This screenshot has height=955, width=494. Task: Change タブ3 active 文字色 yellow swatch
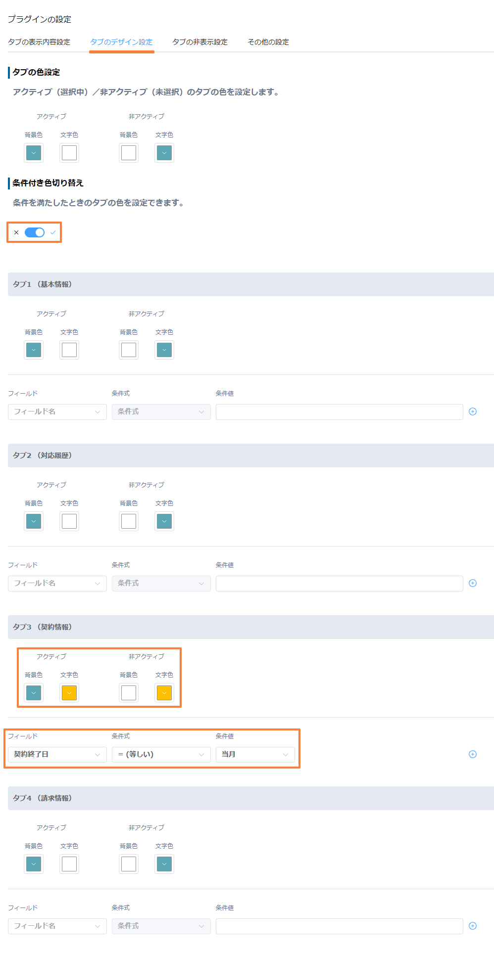click(x=69, y=693)
